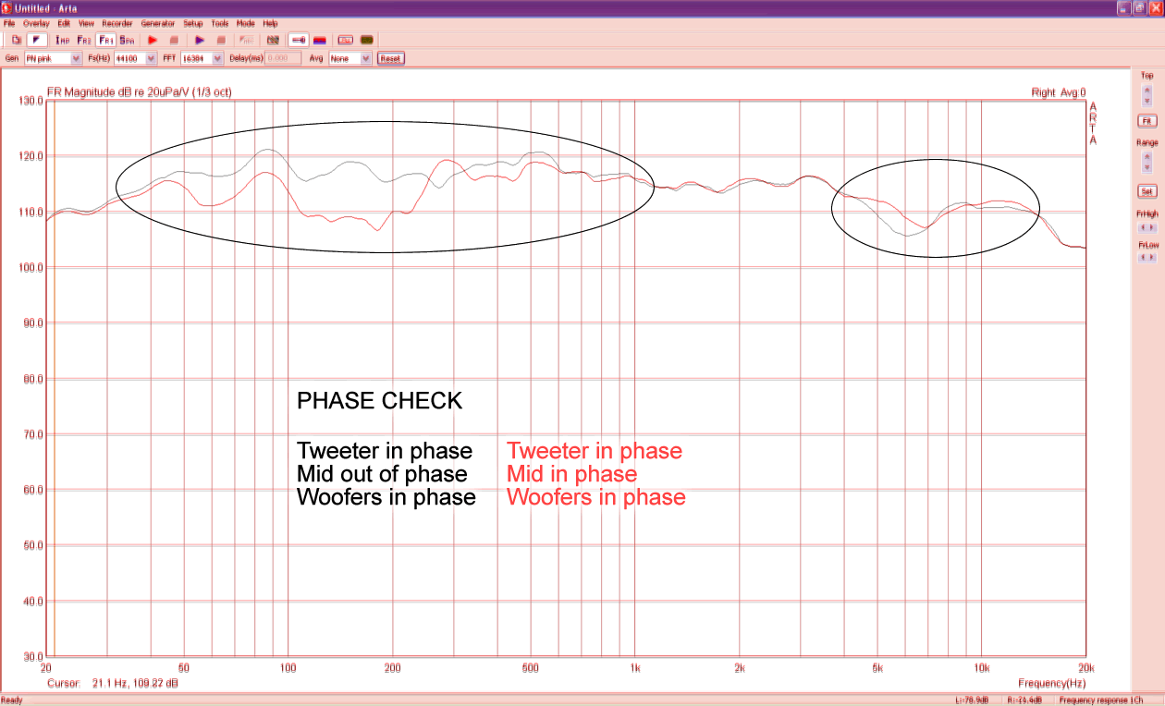Image resolution: width=1165 pixels, height=706 pixels.
Task: Open the Setup menu
Action: tap(192, 22)
